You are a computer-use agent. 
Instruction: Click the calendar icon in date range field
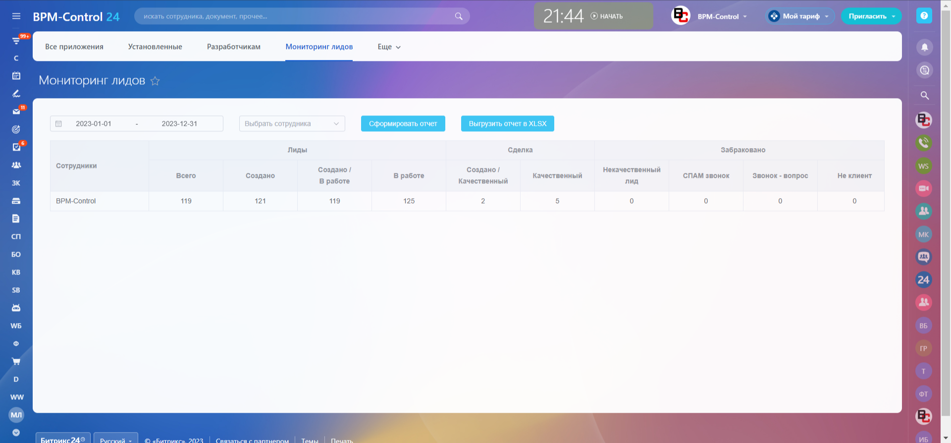pos(58,124)
